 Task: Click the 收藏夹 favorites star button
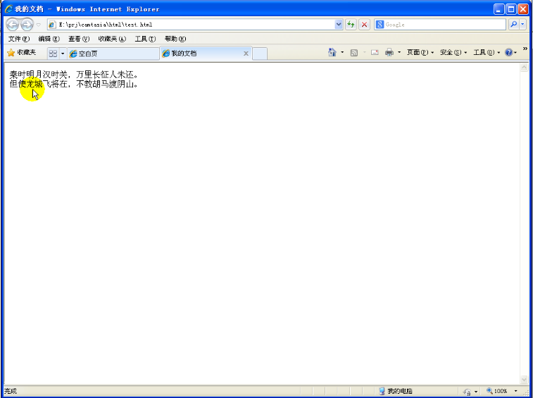(x=21, y=53)
